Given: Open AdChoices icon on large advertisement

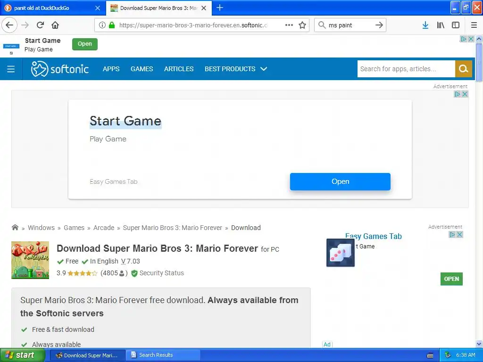Looking at the screenshot, I should 458,94.
